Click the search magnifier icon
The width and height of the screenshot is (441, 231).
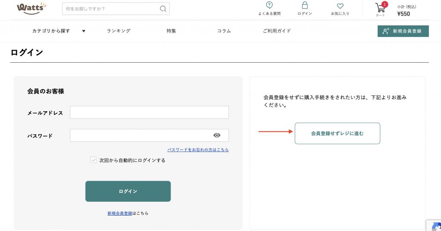(x=163, y=9)
